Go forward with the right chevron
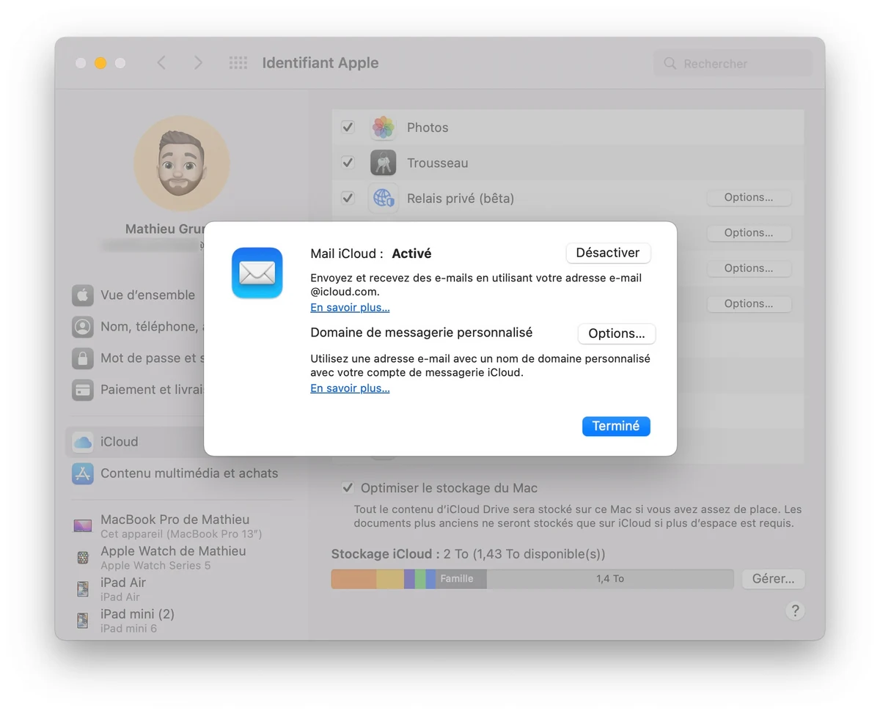880x713 pixels. tap(198, 63)
